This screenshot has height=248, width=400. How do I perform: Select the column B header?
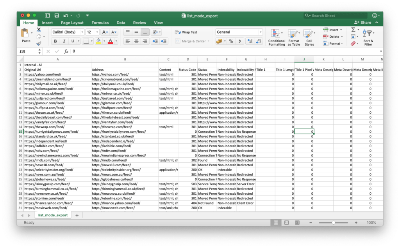click(125, 59)
